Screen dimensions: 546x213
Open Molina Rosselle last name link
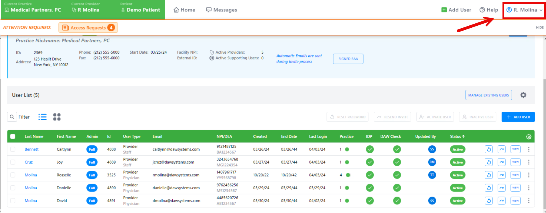point(31,175)
